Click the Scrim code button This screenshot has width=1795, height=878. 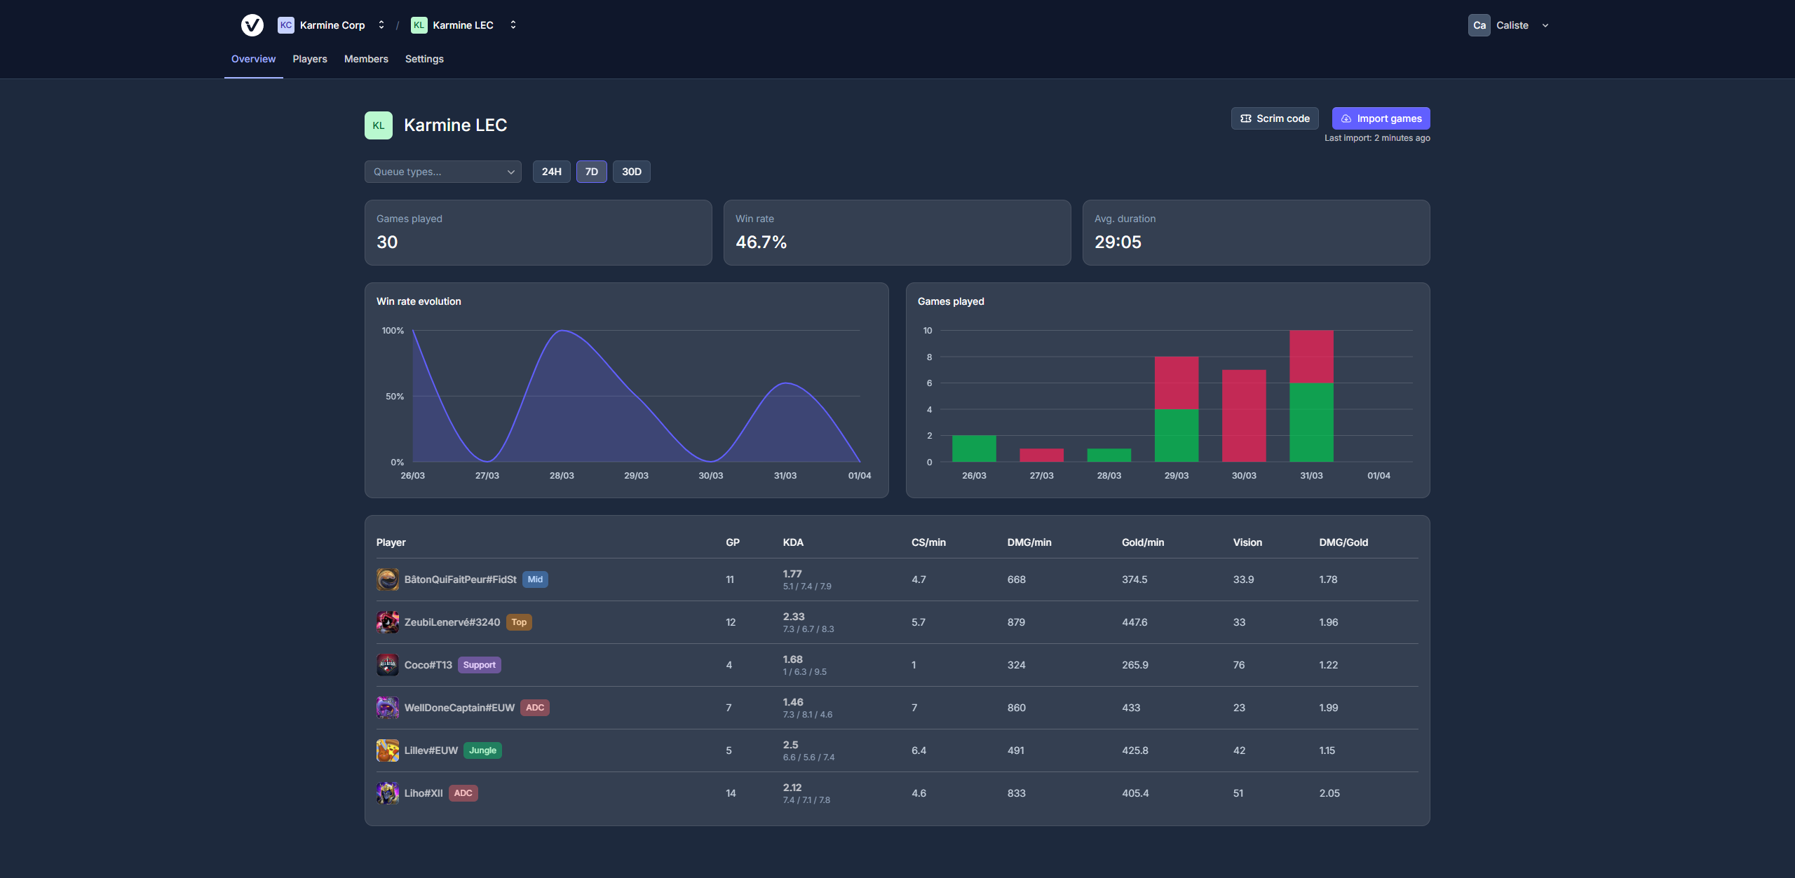[x=1274, y=118]
